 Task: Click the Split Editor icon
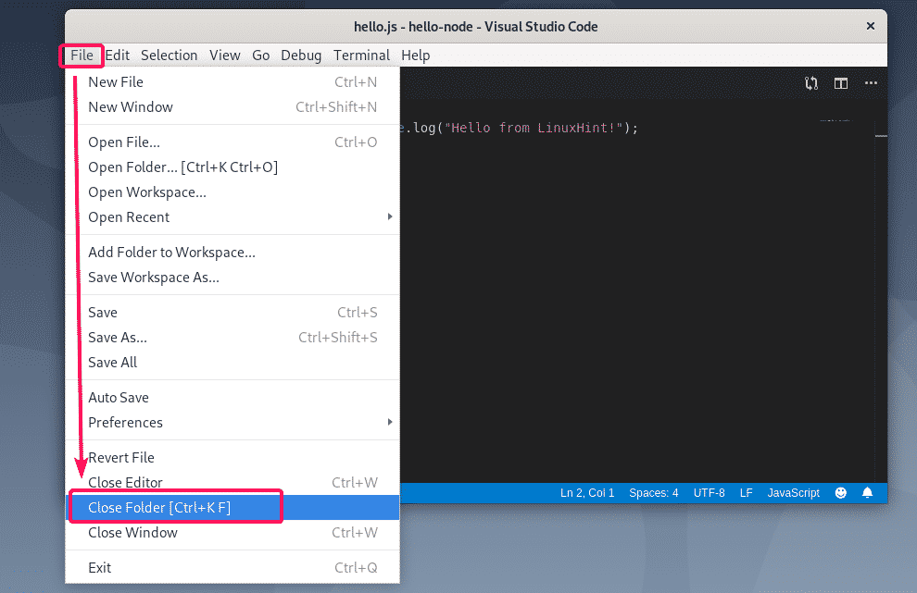pos(841,83)
